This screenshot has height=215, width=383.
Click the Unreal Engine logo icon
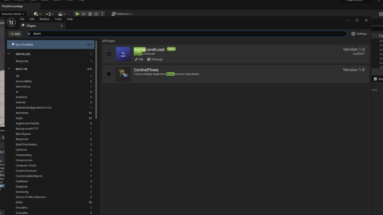click(11, 22)
